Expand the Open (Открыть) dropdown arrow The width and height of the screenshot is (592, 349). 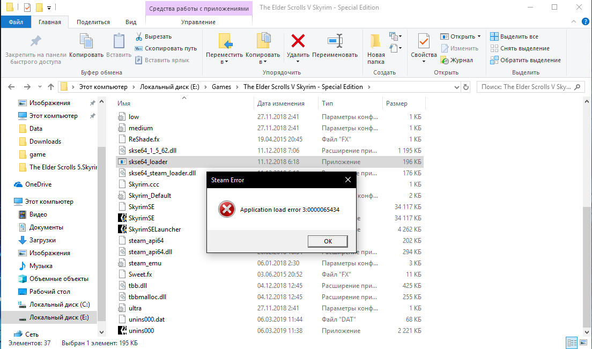point(479,36)
